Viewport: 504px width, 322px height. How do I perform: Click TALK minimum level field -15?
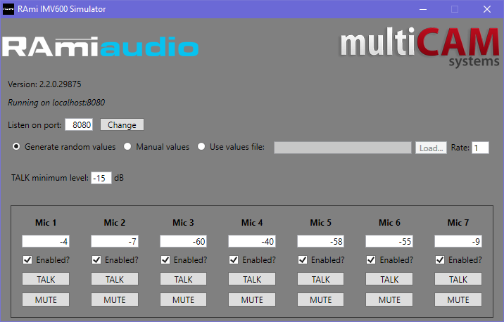(101, 178)
